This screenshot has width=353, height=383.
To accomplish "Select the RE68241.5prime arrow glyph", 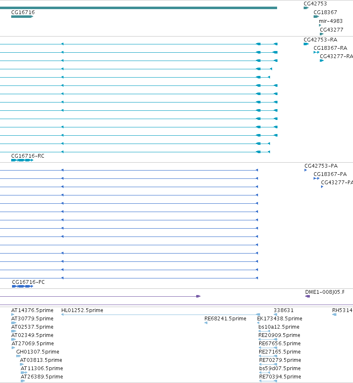I will pos(206,323).
